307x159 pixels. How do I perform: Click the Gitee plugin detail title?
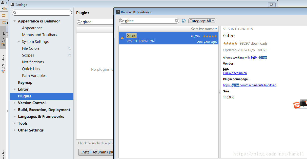point(229,36)
